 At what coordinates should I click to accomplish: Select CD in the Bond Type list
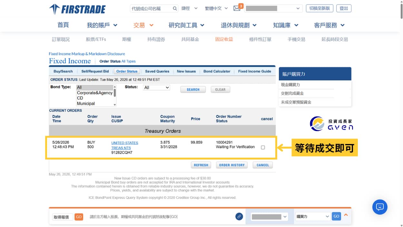coord(95,98)
